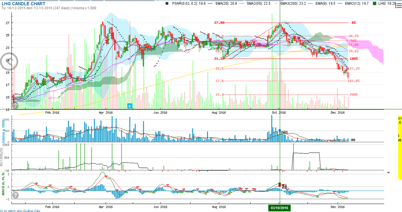The image size is (402, 212).
Task: Click the blue volume marker dot beside 501
Action: click(280, 130)
